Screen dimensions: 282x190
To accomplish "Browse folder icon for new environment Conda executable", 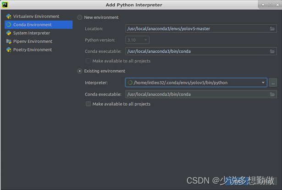I will pos(272,51).
